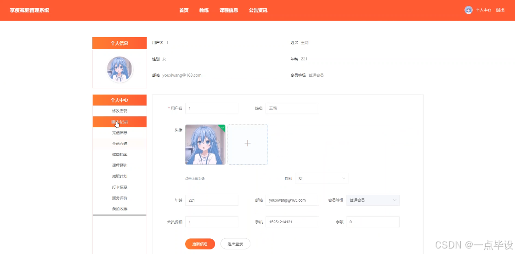Focus the 年龄 input containing 221
515x254 pixels.
212,200
